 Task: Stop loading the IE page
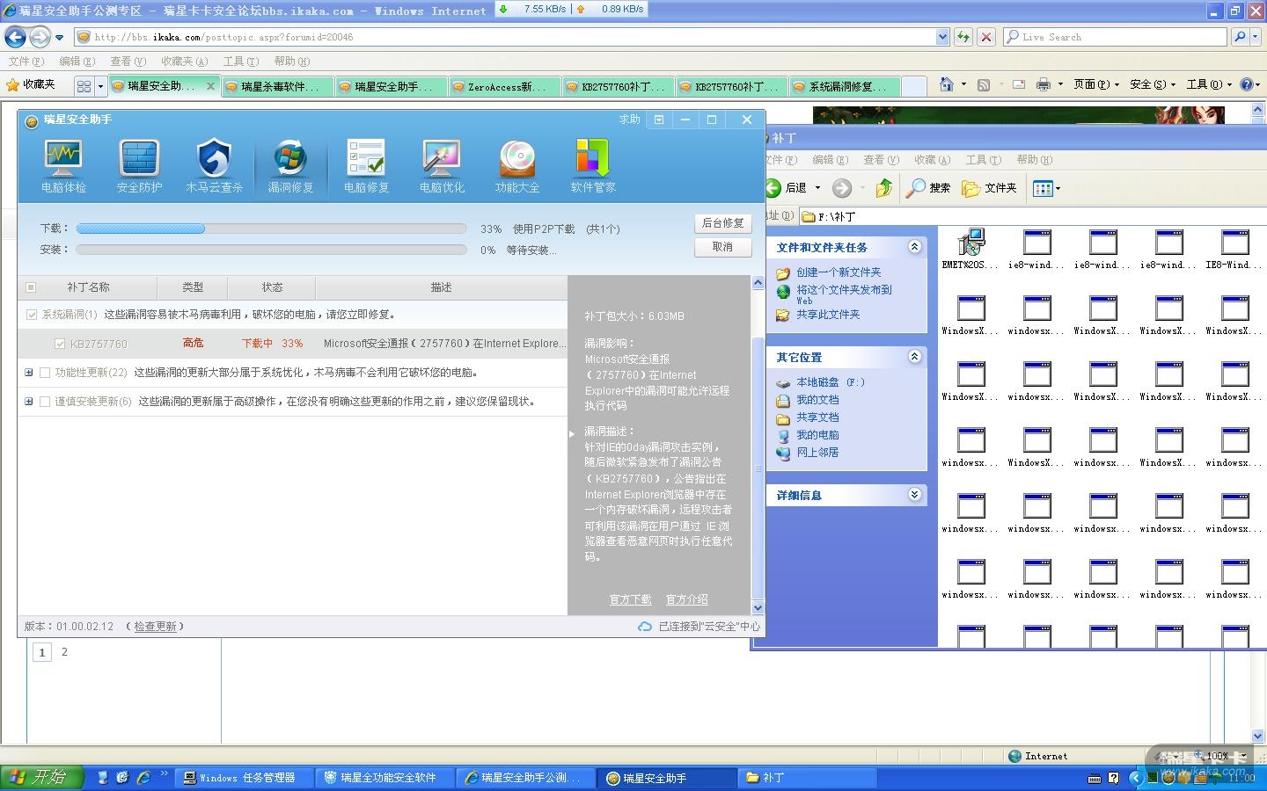(986, 37)
